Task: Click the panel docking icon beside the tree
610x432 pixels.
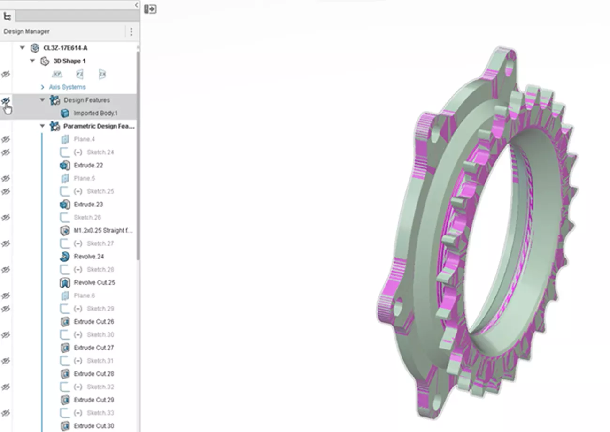Action: click(x=151, y=9)
